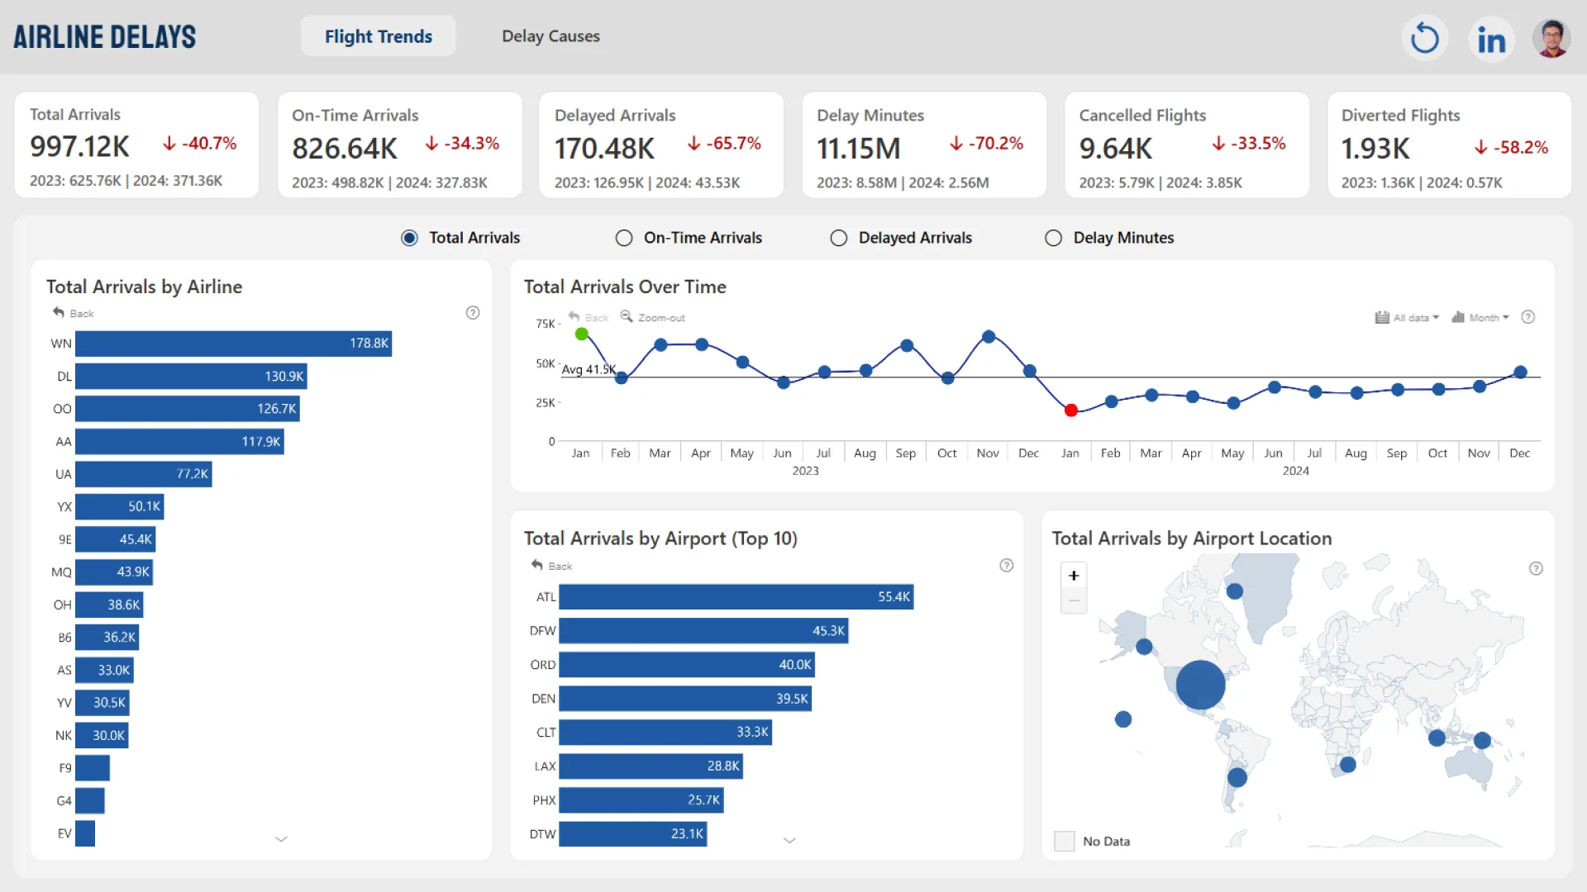Switch to the Flight Trends tab
Viewport: 1587px width, 892px height.
click(x=378, y=36)
